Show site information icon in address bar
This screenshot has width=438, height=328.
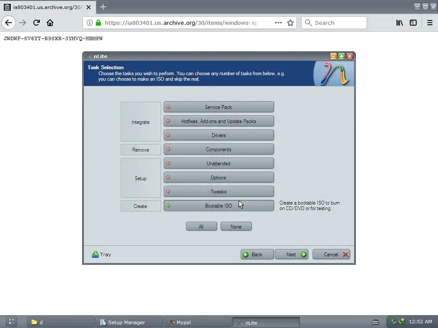[x=89, y=23]
